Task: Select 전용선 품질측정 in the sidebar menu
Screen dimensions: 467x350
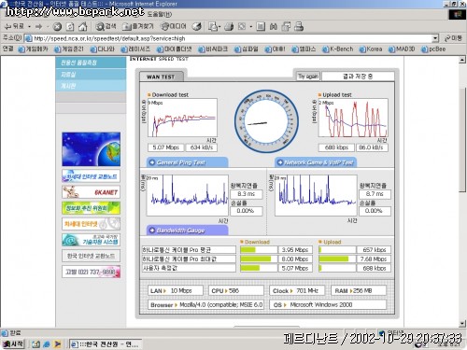Action: (x=91, y=63)
